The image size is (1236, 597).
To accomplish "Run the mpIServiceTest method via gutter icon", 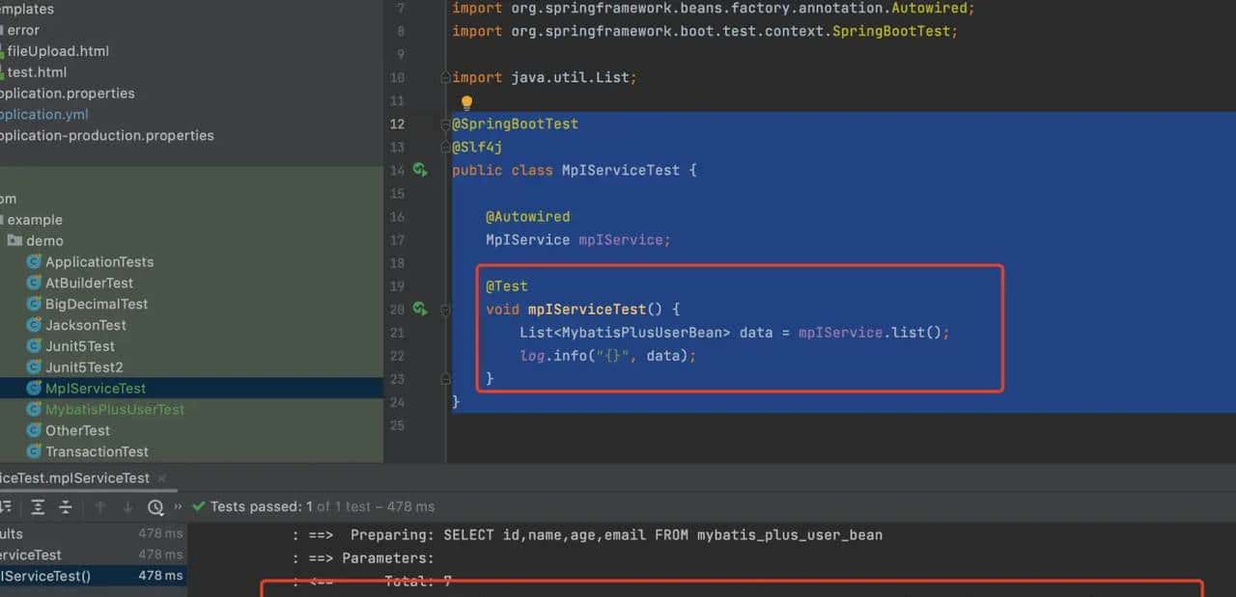I will 419,310.
